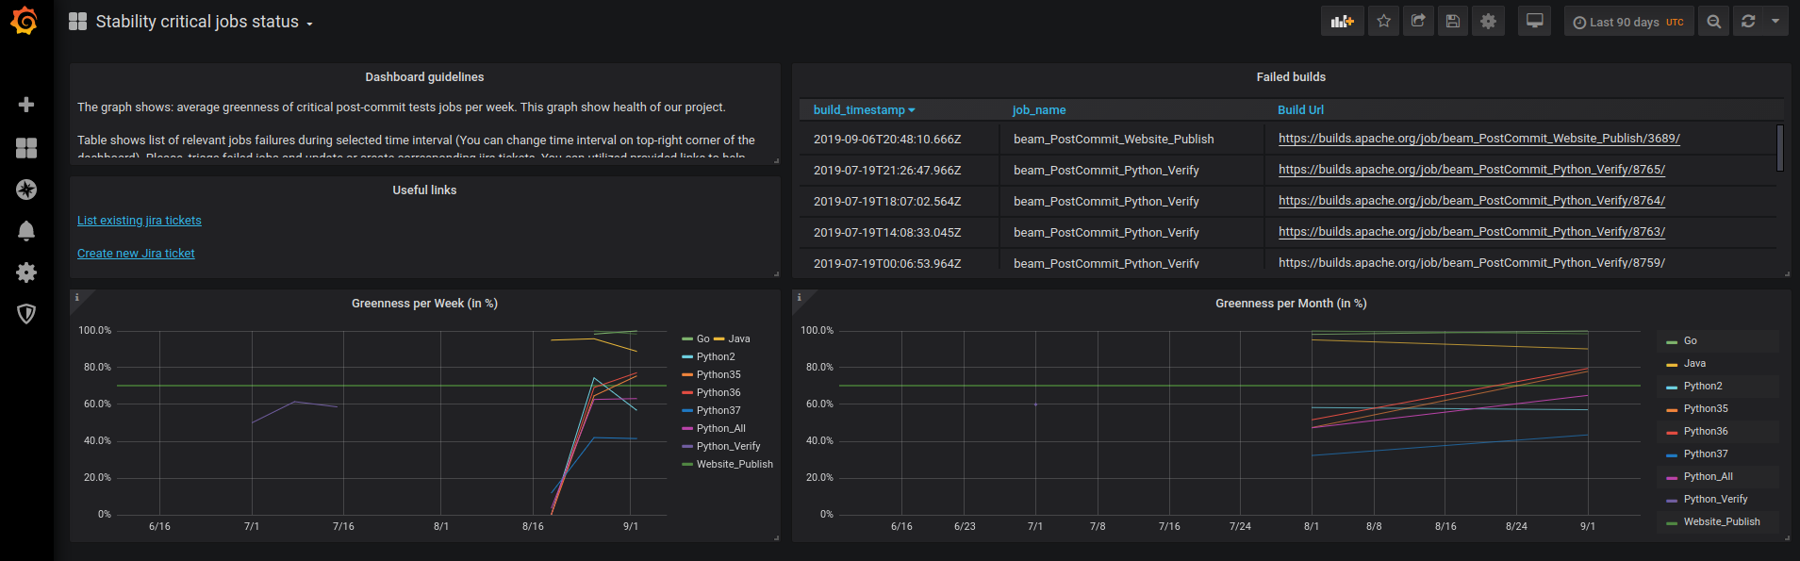The height and width of the screenshot is (561, 1800).
Task: Open Python_Verify build 8764 URL
Action: pos(1472,201)
